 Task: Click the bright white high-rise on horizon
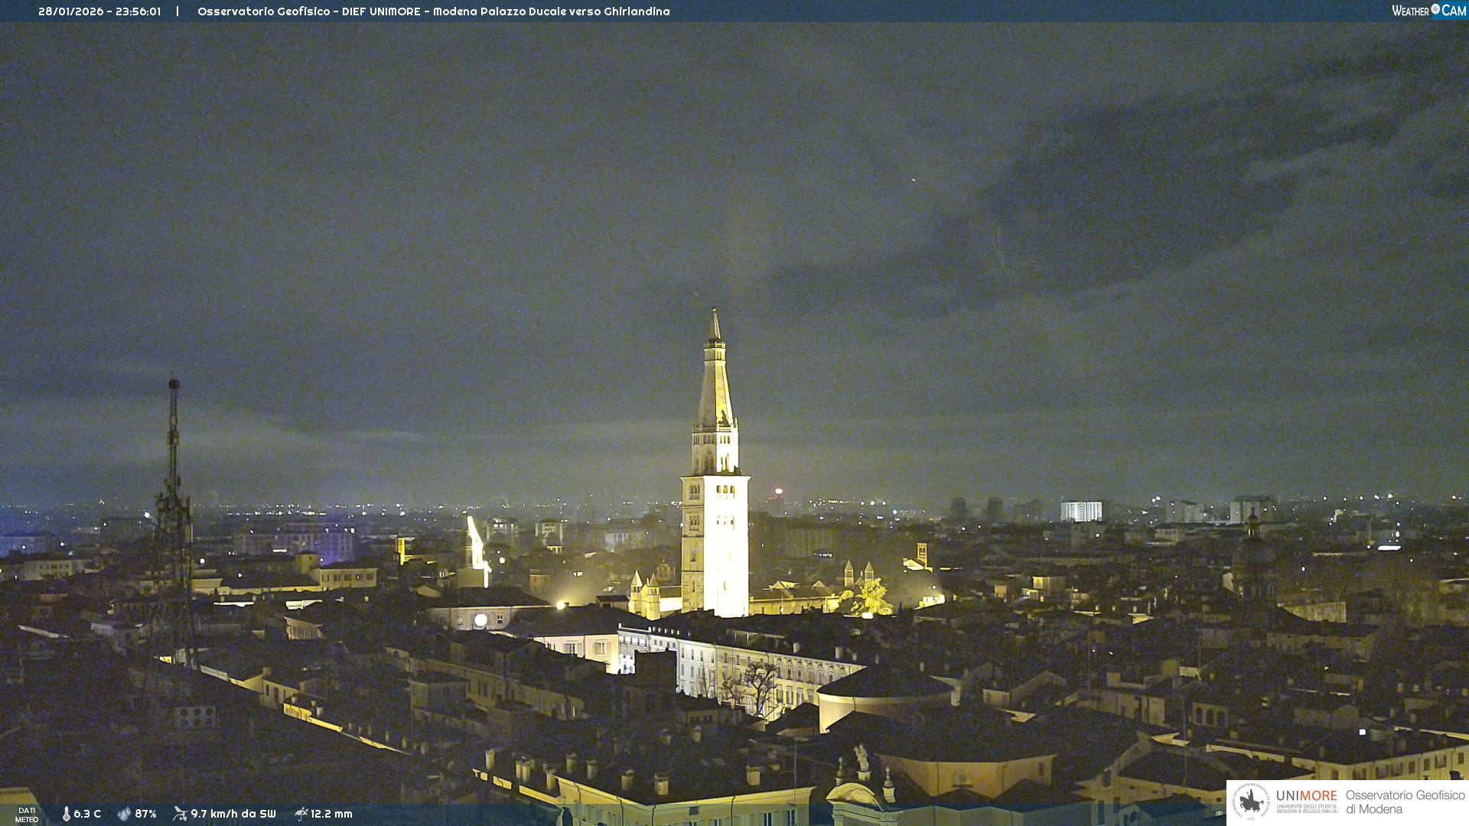[1080, 511]
